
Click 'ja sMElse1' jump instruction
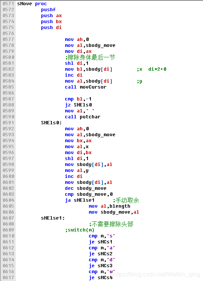pos(80,200)
